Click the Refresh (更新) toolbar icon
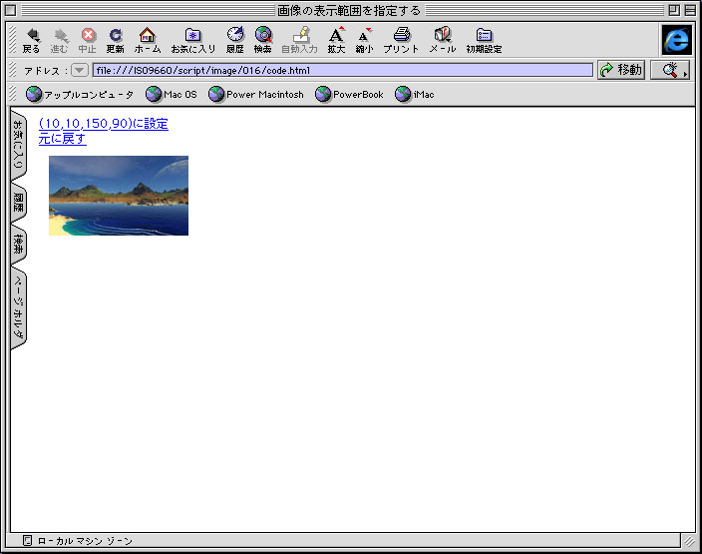Image resolution: width=702 pixels, height=554 pixels. pyautogui.click(x=115, y=40)
